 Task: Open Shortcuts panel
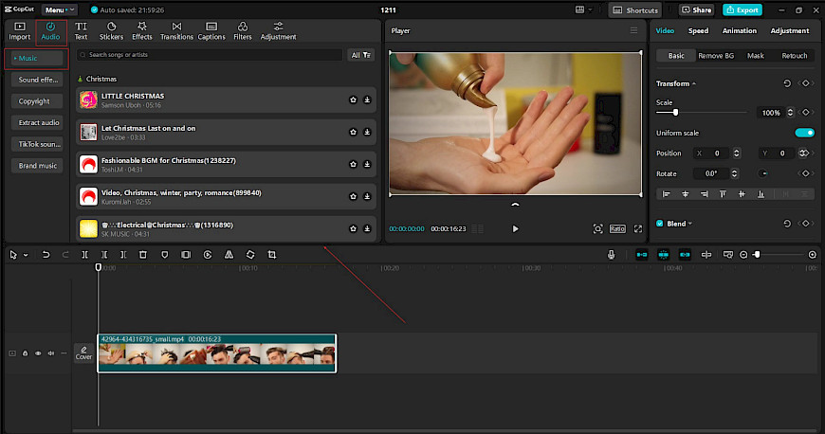635,10
